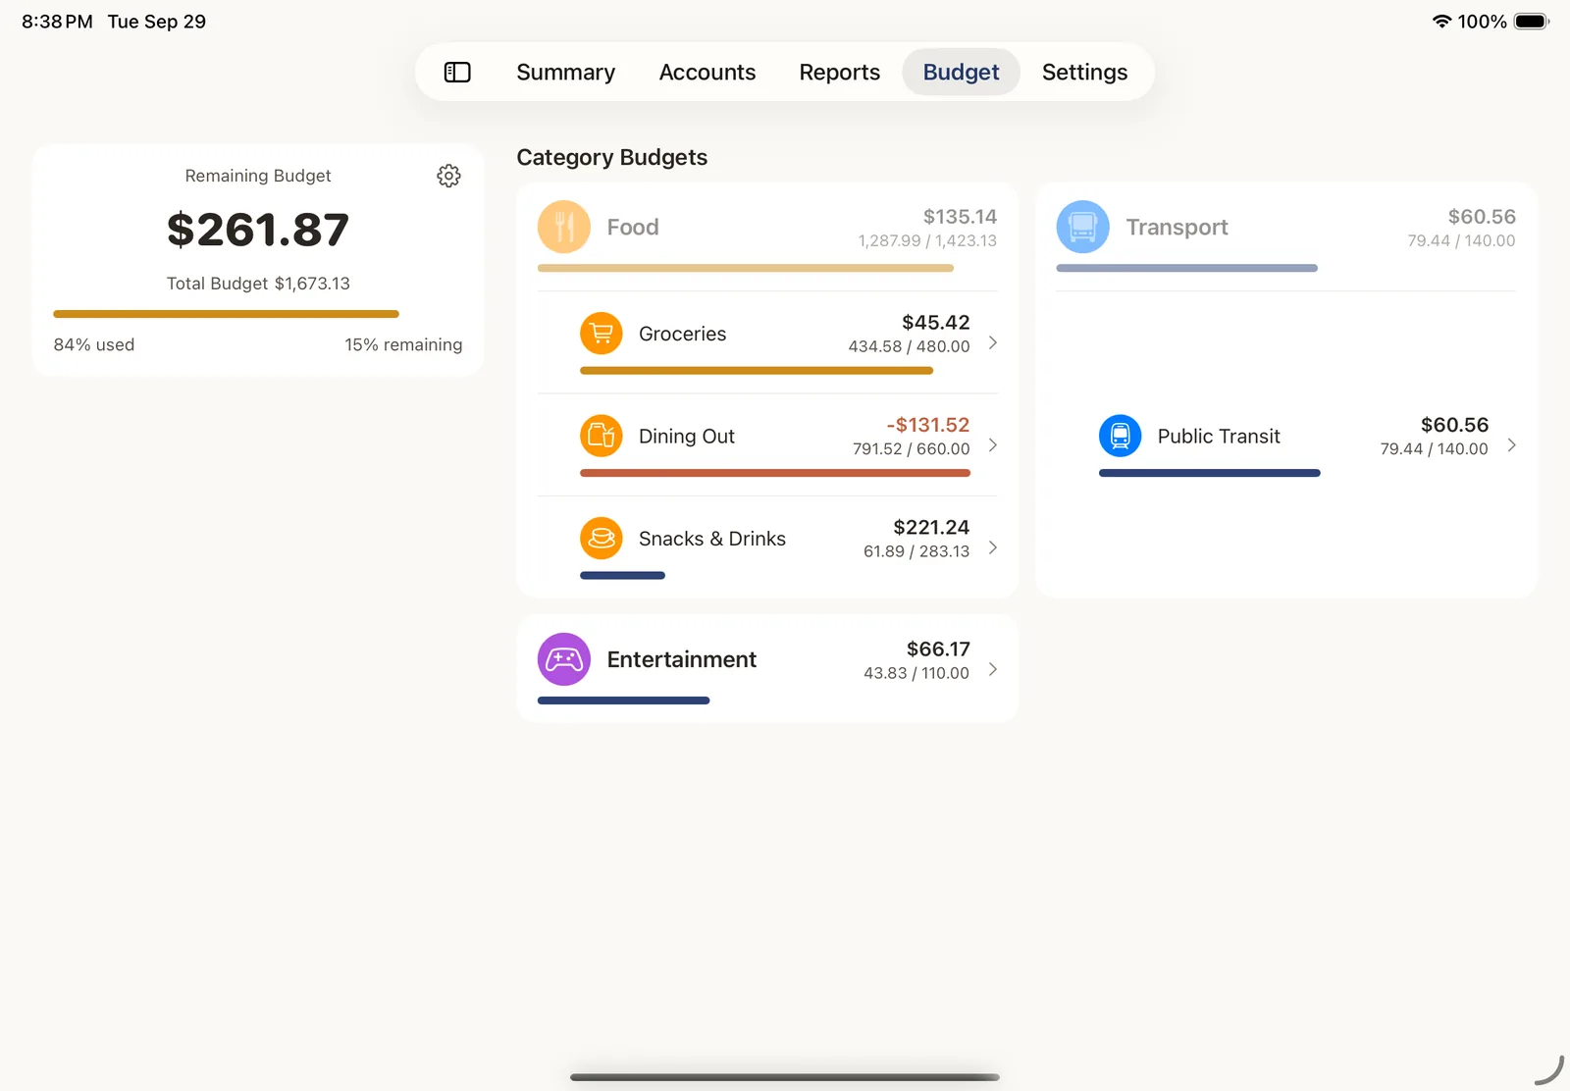Open the Entertainment category label

[682, 659]
